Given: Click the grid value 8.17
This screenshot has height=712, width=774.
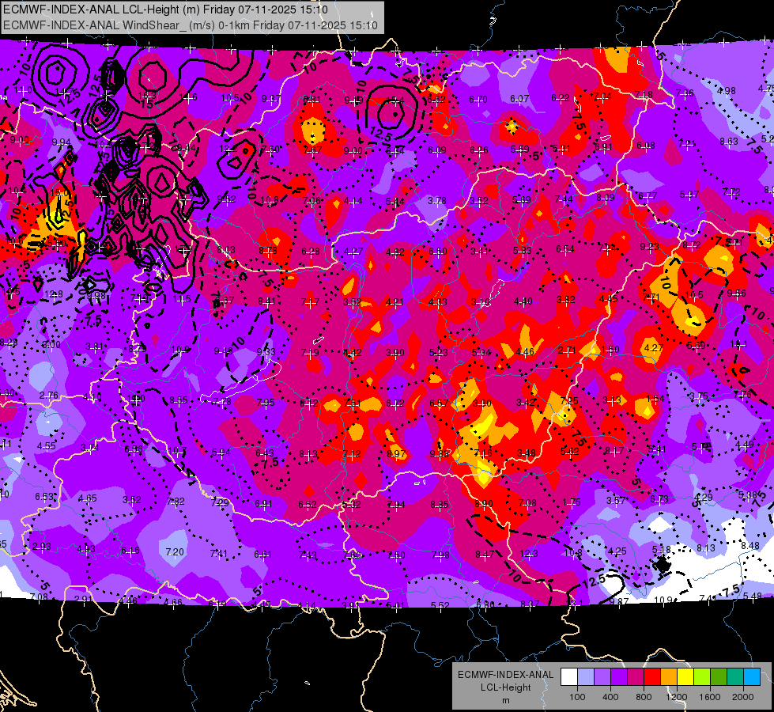Looking at the screenshot, I should click(614, 450).
